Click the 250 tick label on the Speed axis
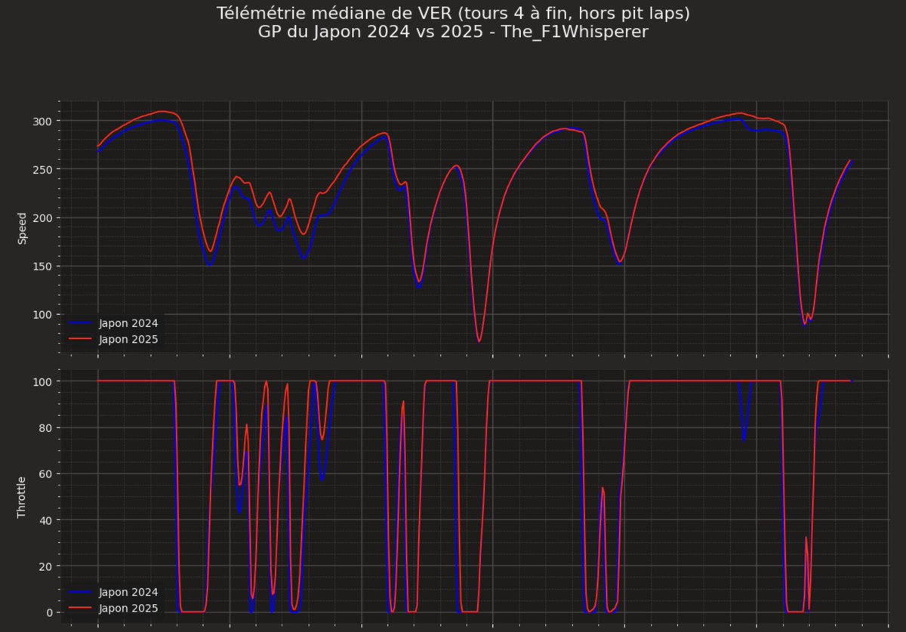 41,169
